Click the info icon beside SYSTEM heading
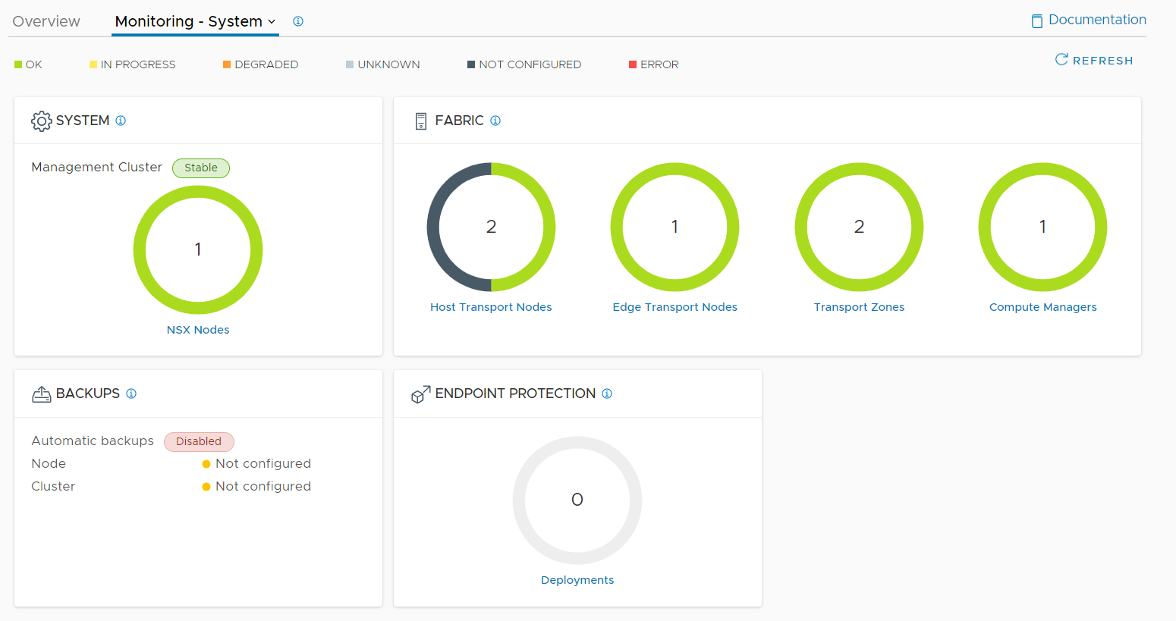 click(121, 121)
